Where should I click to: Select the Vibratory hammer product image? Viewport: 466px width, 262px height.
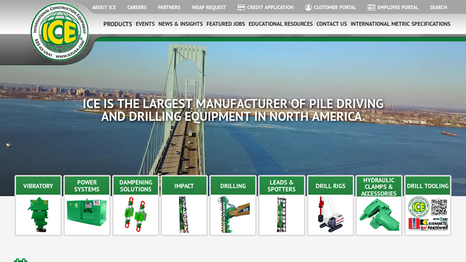38,215
